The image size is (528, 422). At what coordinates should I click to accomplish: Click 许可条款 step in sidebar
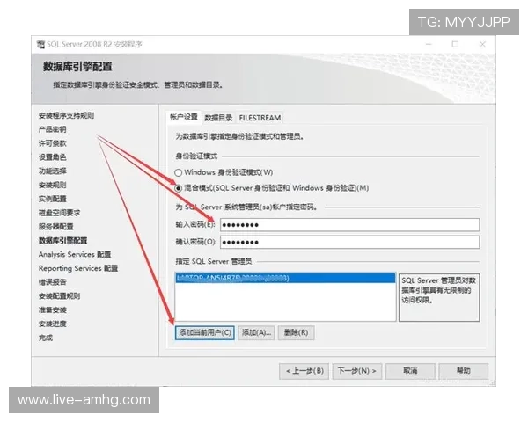coord(52,143)
